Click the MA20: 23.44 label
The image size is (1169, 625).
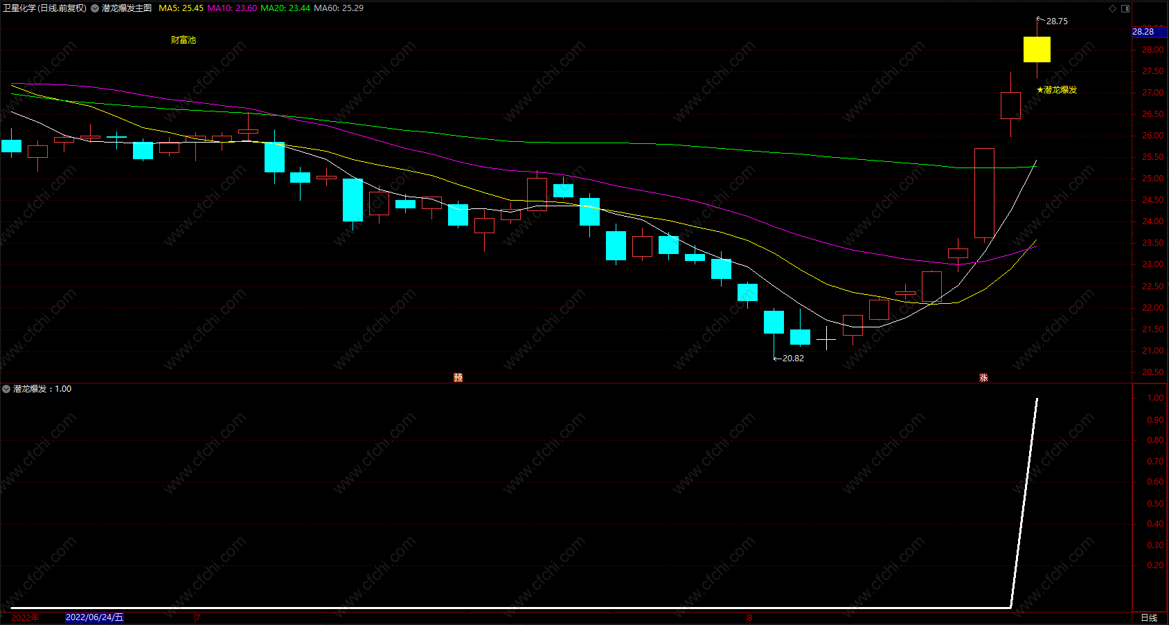(285, 8)
